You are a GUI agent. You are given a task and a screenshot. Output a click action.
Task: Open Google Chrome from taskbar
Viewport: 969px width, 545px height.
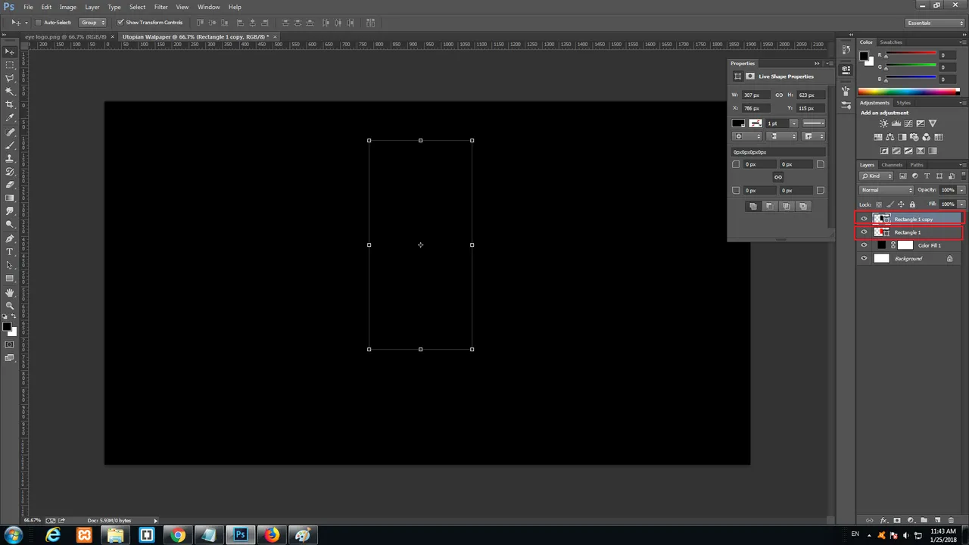(178, 535)
